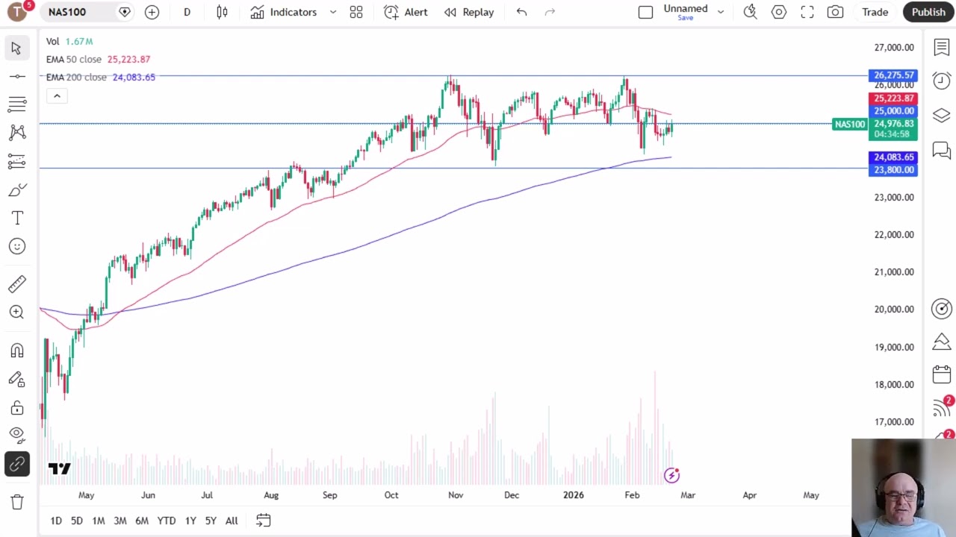Open the user profile avatar menu
The width and height of the screenshot is (956, 537).
click(x=16, y=12)
